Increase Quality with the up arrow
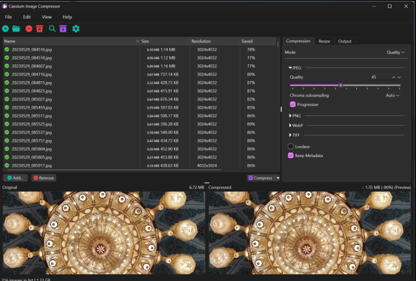The height and width of the screenshot is (281, 416). [393, 77]
